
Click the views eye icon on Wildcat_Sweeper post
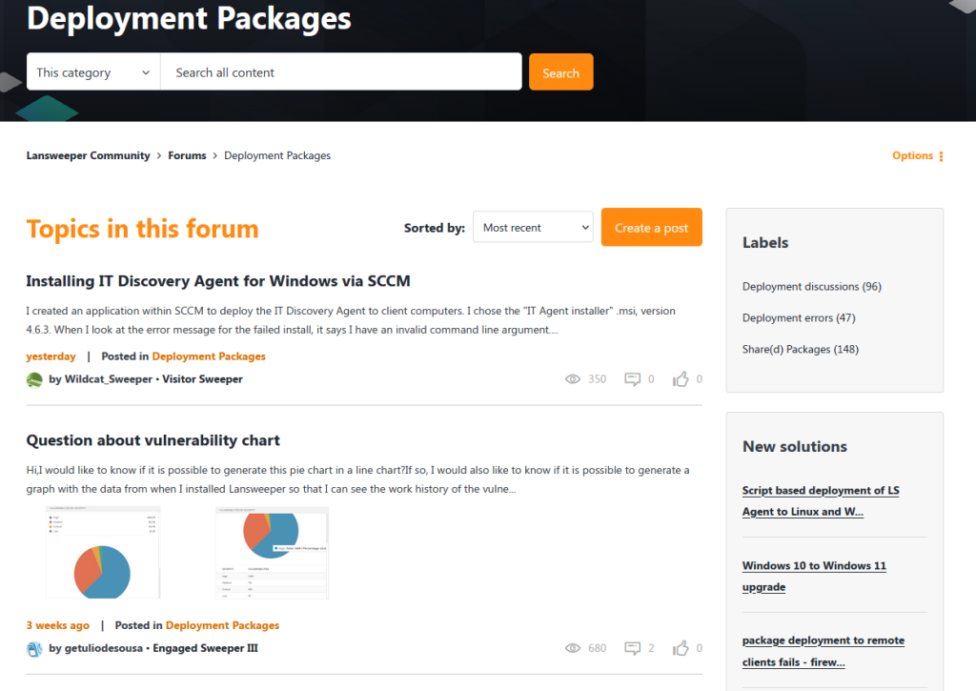[x=573, y=379]
